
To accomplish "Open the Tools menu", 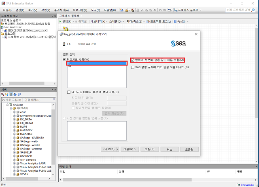I will point(96,10).
